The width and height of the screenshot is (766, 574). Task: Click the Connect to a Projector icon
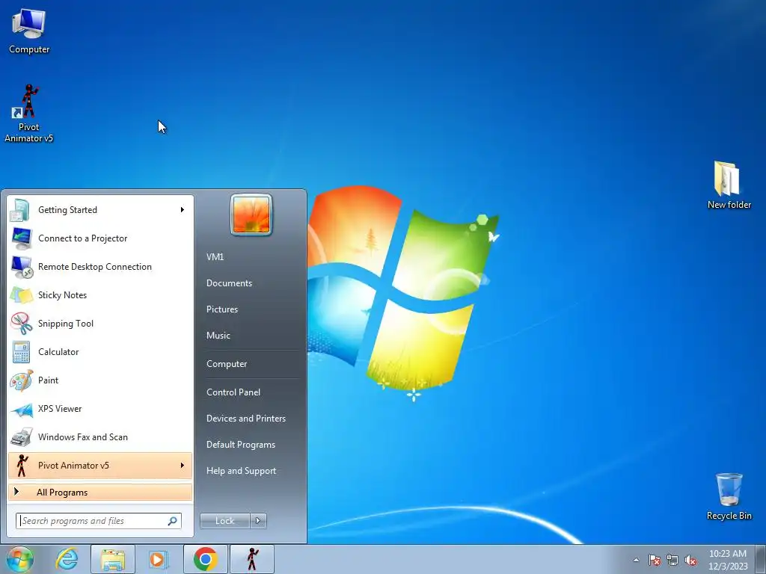click(x=21, y=238)
